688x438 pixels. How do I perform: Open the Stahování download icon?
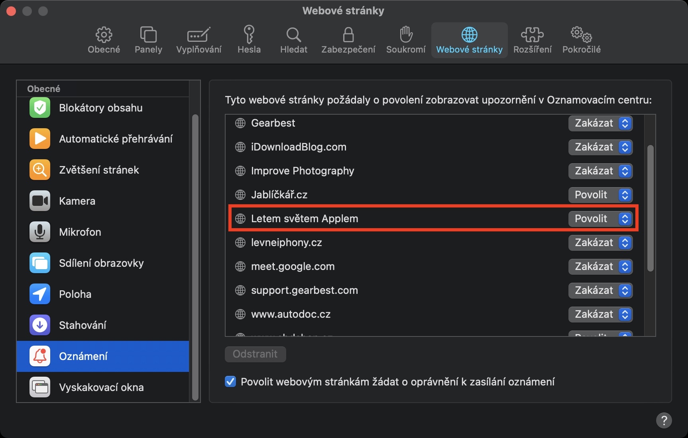click(x=40, y=325)
